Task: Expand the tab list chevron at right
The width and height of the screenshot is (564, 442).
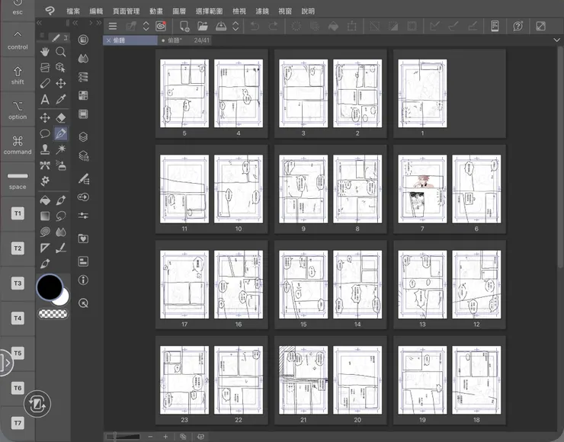Action: (557, 40)
